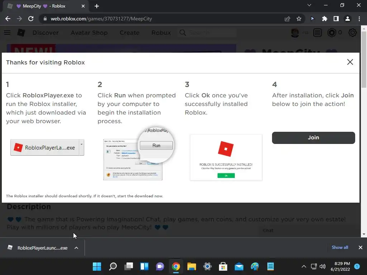This screenshot has height=275, width=367.
Task: Open Notepad on taskbar
Action: [x=271, y=266]
